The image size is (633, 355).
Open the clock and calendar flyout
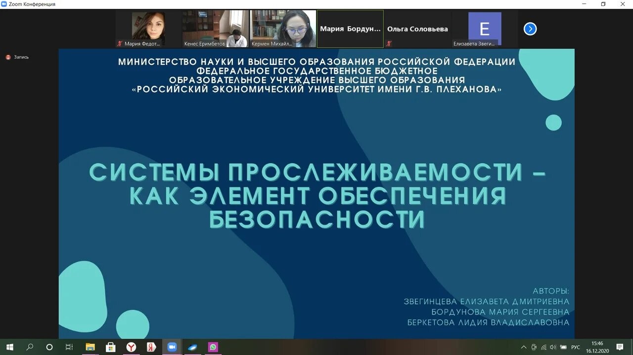[x=597, y=347]
